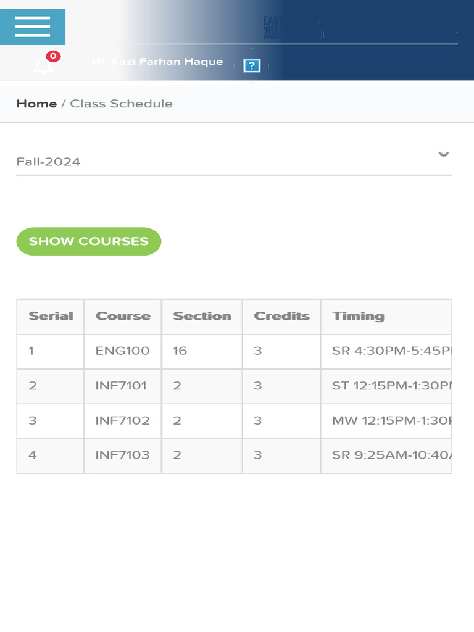Click the Section column header
474x632 pixels.
202,316
